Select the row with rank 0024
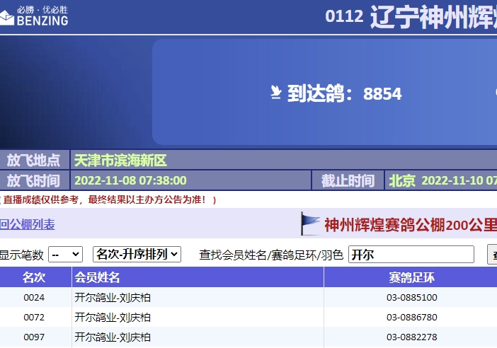Screen dimensions: 497x348 click(x=34, y=298)
